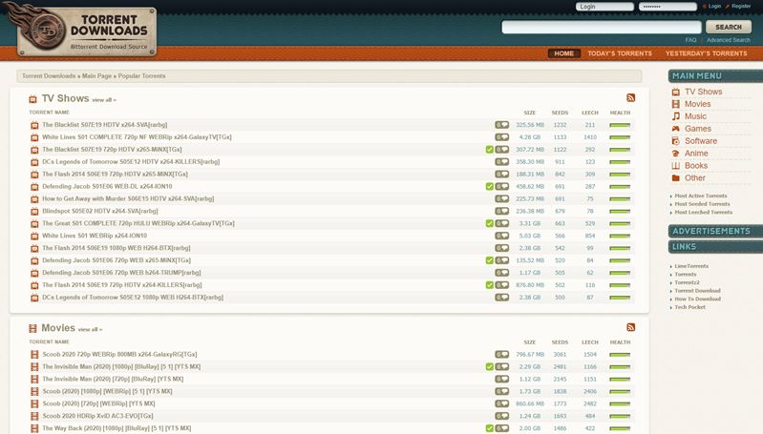Image resolution: width=763 pixels, height=434 pixels.
Task: Click the Movies film icon in Main Menu
Action: 675,104
